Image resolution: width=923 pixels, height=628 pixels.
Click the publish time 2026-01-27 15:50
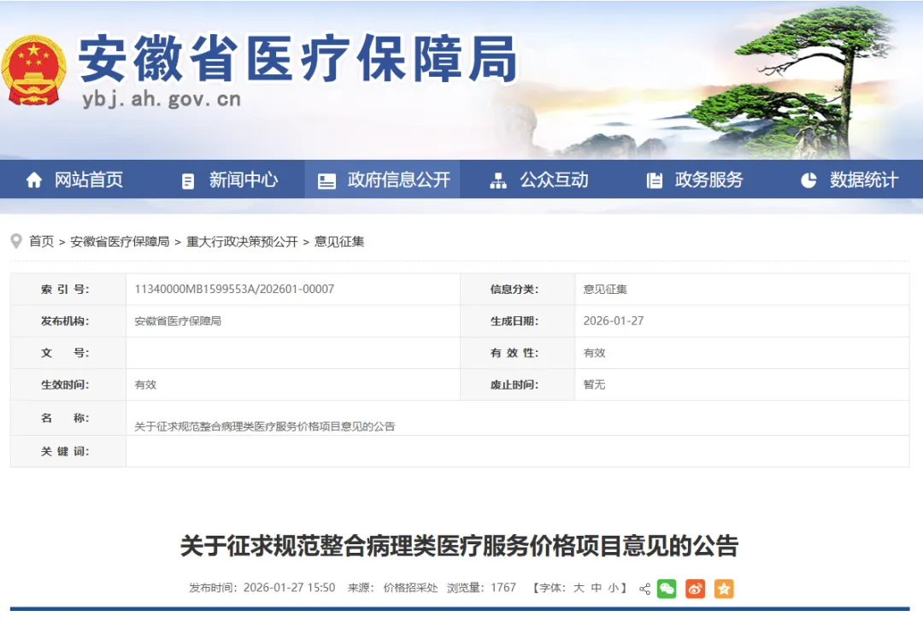click(x=289, y=587)
